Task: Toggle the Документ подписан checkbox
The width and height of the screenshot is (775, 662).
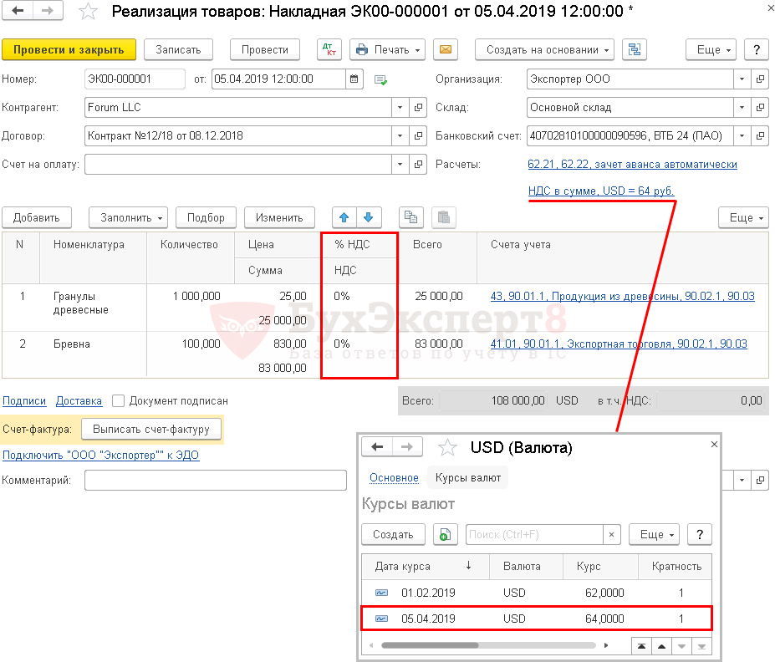Action: click(119, 400)
